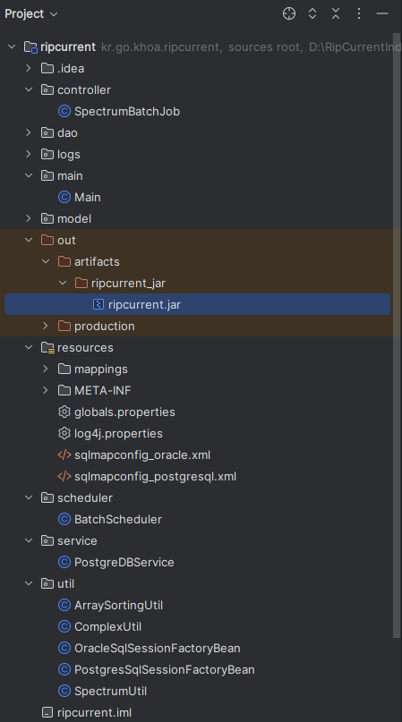Click Expand Selected icon in Project toolbar
The image size is (402, 722).
312,13
